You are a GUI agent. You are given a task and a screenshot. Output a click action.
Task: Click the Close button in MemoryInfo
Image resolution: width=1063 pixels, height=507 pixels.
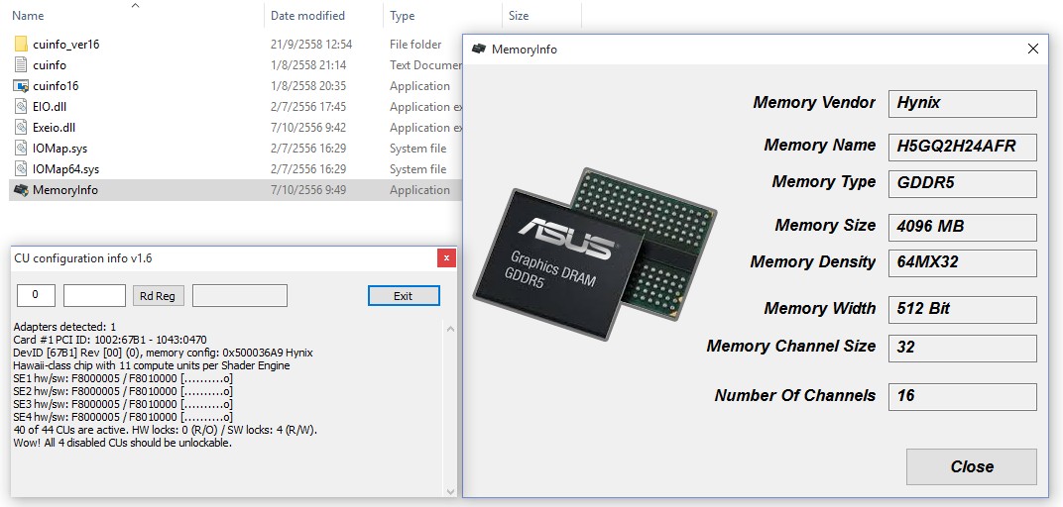972,466
